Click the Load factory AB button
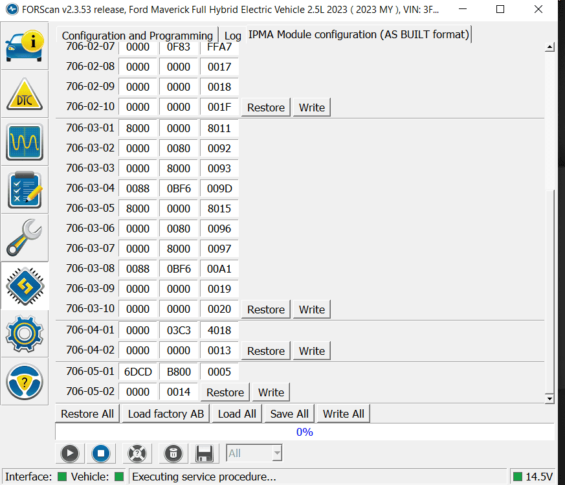The width and height of the screenshot is (565, 485). [x=166, y=414]
